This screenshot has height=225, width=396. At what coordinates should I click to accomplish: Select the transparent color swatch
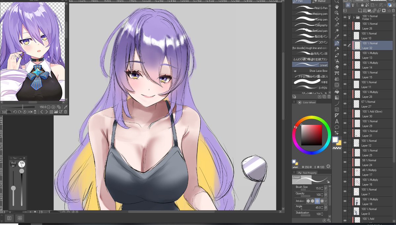tap(337, 148)
